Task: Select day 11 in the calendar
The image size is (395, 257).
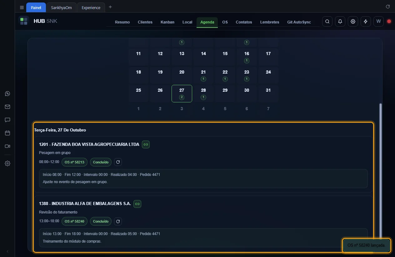Action: tap(138, 57)
